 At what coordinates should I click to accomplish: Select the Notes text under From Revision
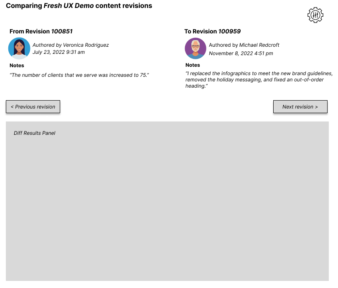coord(79,75)
